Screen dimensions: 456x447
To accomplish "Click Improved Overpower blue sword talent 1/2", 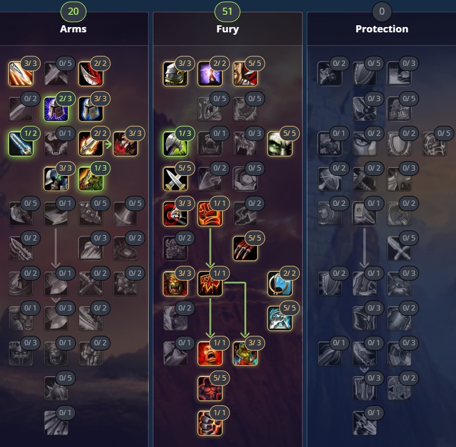I will (x=21, y=144).
